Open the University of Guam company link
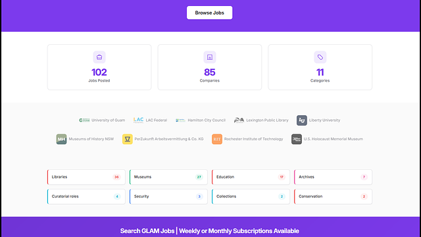Screen dimensions: 421x237 pyautogui.click(x=108, y=120)
